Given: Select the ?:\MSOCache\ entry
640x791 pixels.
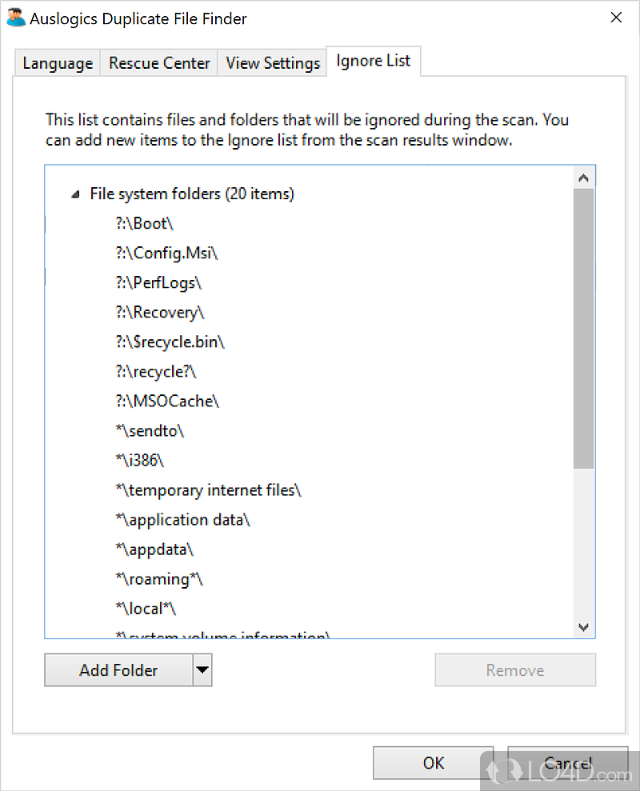Looking at the screenshot, I should pyautogui.click(x=167, y=401).
